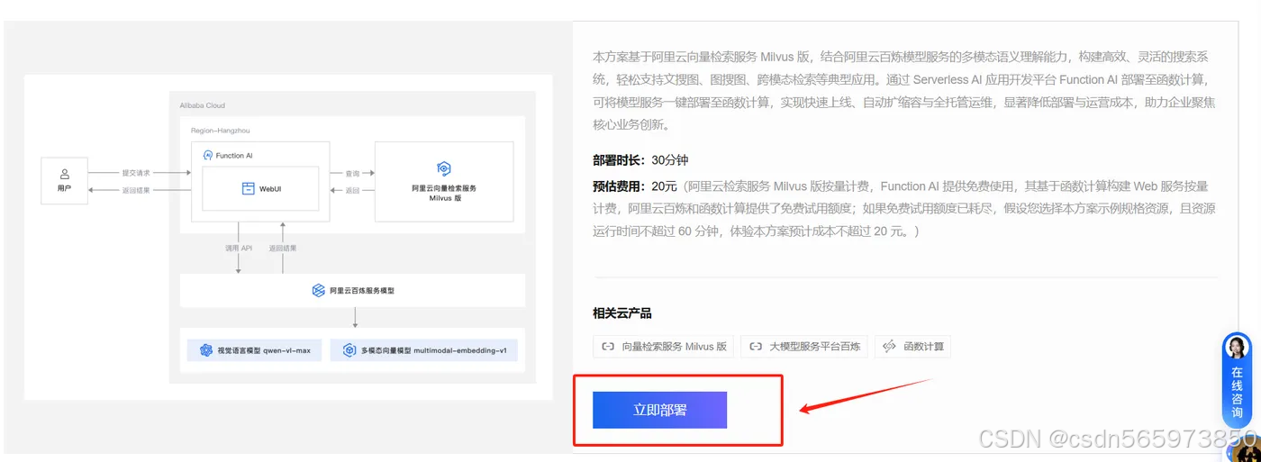Click the 提交请求 arrow label
The height and width of the screenshot is (462, 1261).
tap(137, 172)
